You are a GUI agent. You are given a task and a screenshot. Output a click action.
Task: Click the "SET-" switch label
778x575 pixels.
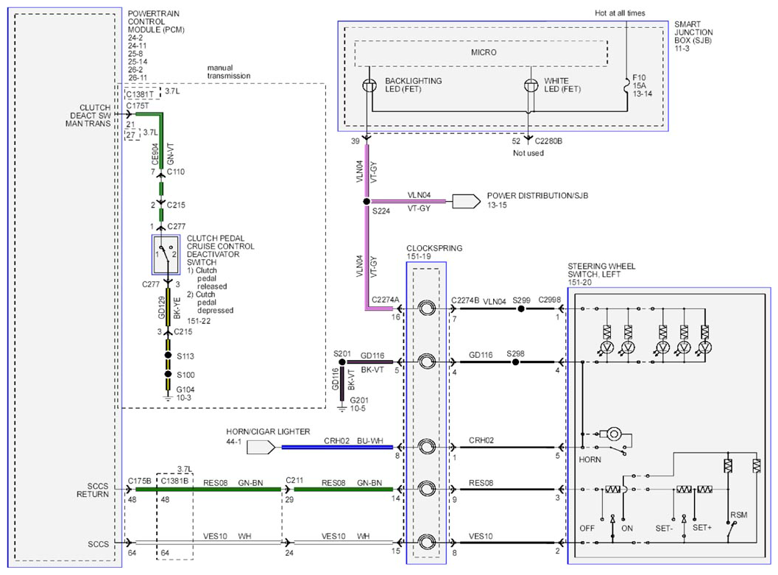664,529
